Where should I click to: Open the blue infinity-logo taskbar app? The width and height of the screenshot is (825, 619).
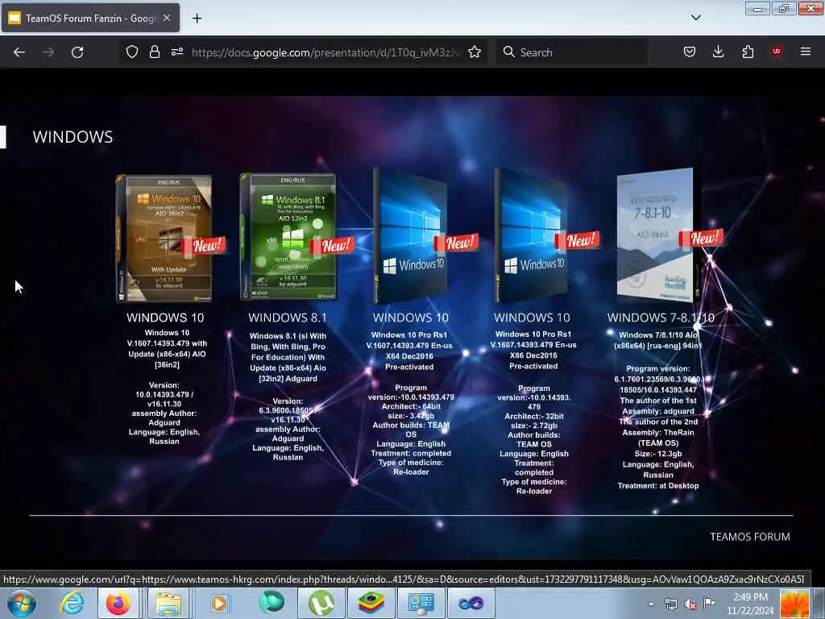(x=471, y=603)
